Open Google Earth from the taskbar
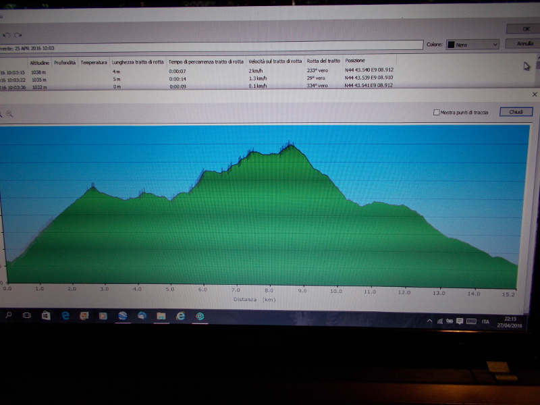 pos(123,315)
